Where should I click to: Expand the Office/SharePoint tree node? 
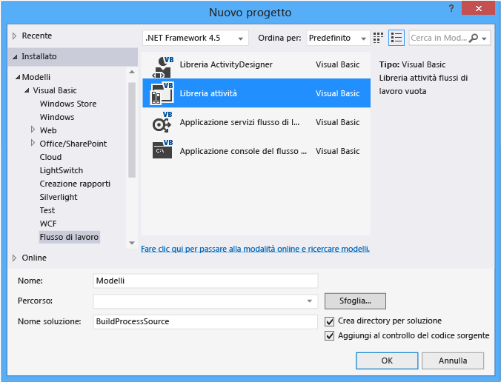point(33,143)
